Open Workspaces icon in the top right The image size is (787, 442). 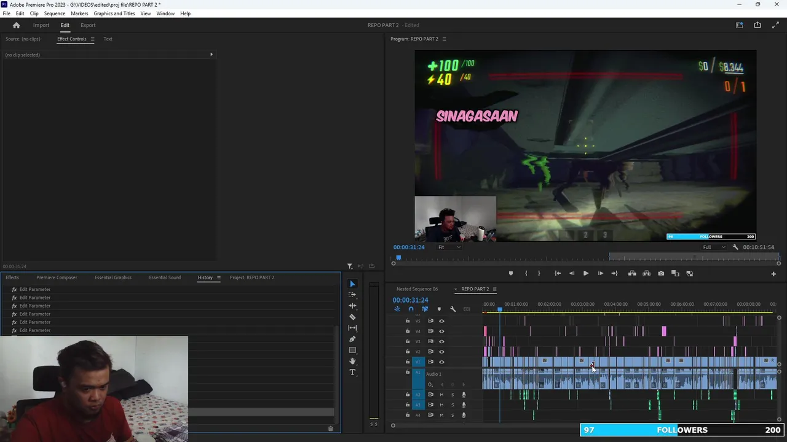(740, 25)
